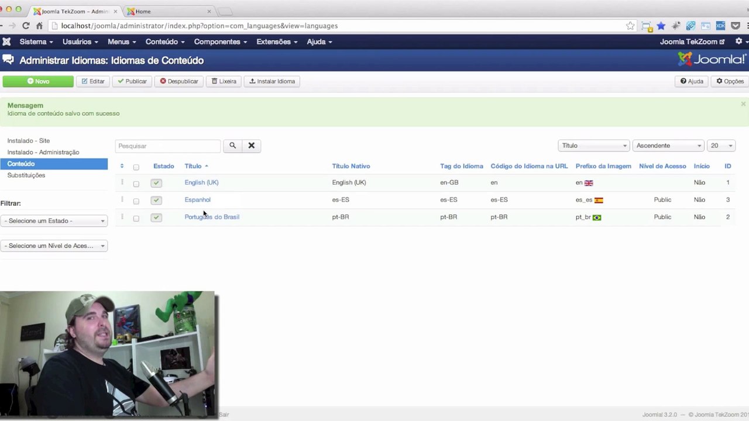Open the 'Selecione um Estado' filter dropdown
749x421 pixels.
54,221
